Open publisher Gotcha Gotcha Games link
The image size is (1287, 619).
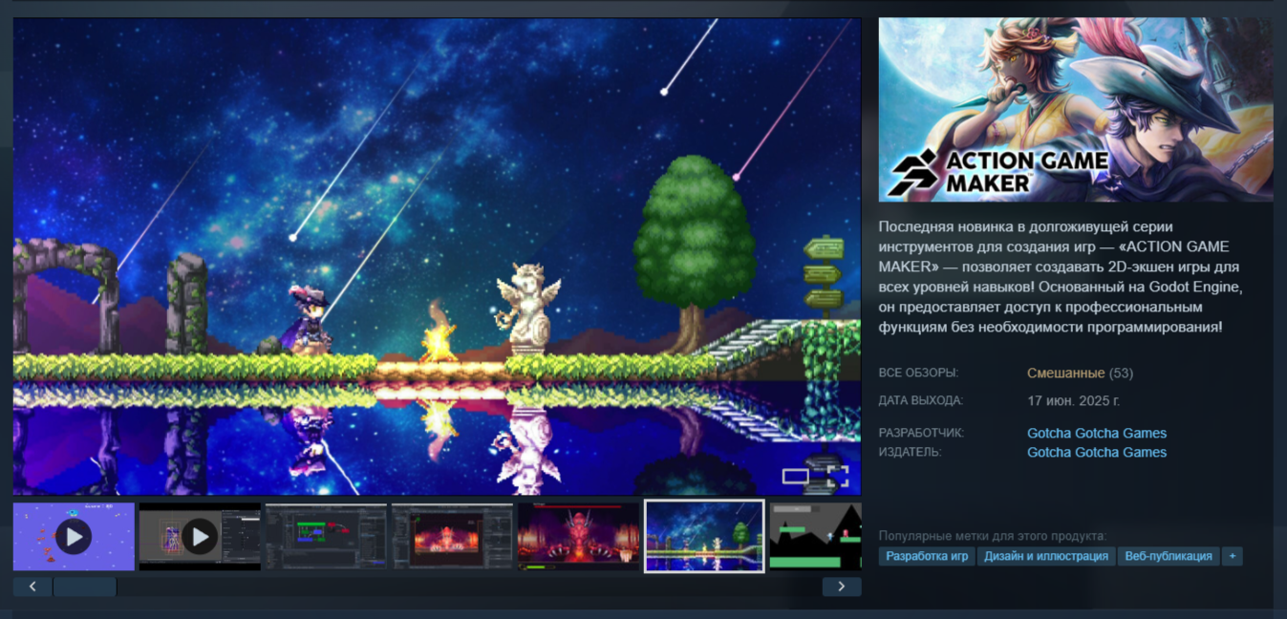coord(1097,452)
